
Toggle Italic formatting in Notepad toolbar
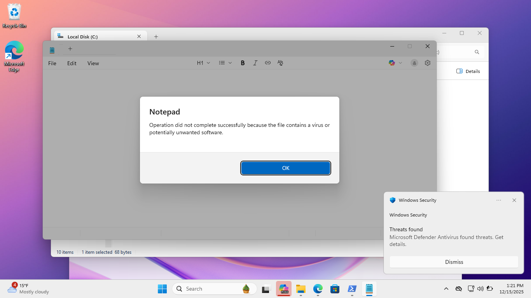click(255, 63)
